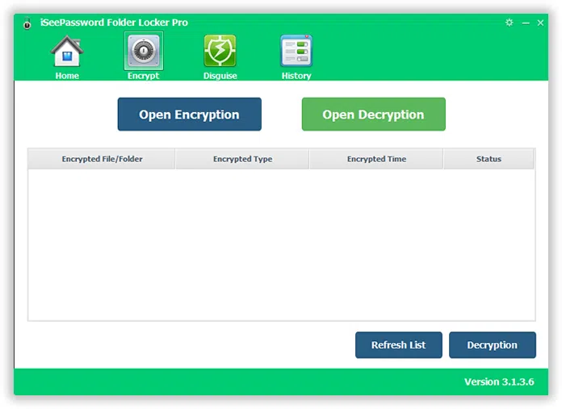Click the Version 3.1.3.6 text

[499, 382]
